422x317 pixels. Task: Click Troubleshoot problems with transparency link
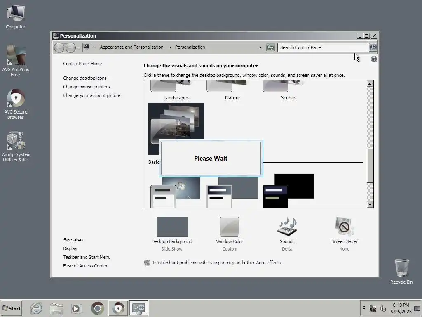216,263
